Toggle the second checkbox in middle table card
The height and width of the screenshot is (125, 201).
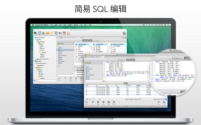click(x=94, y=48)
